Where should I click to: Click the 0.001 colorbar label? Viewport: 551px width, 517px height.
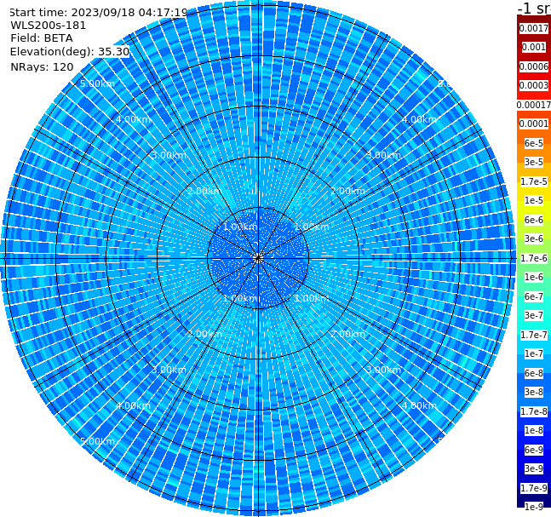[x=534, y=47]
